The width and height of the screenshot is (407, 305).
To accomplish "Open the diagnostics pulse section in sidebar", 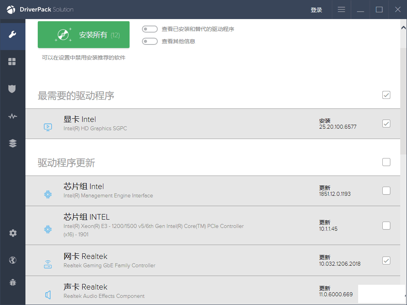I will [x=12, y=116].
